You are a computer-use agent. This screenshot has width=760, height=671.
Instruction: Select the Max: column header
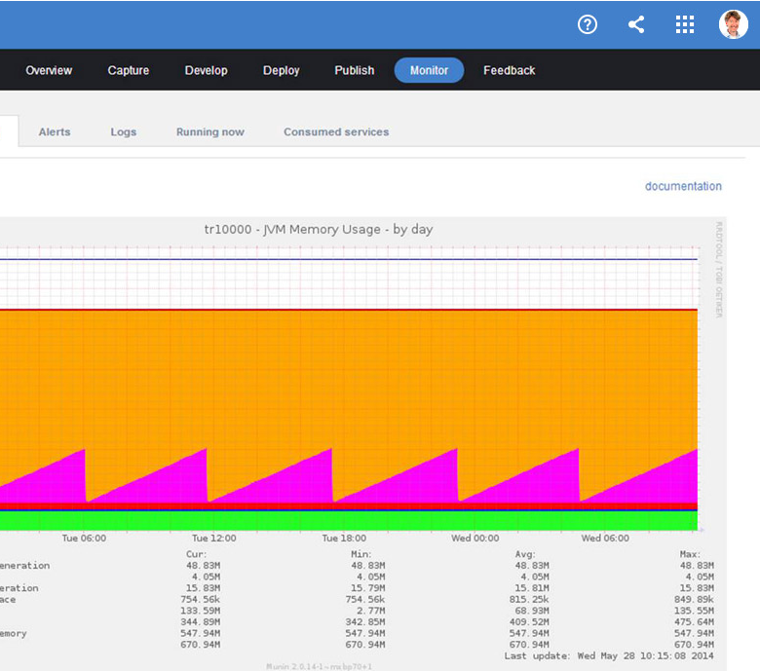point(690,554)
